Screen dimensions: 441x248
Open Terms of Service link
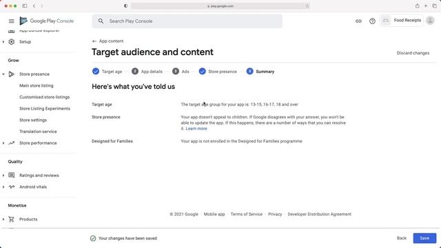tap(247, 214)
